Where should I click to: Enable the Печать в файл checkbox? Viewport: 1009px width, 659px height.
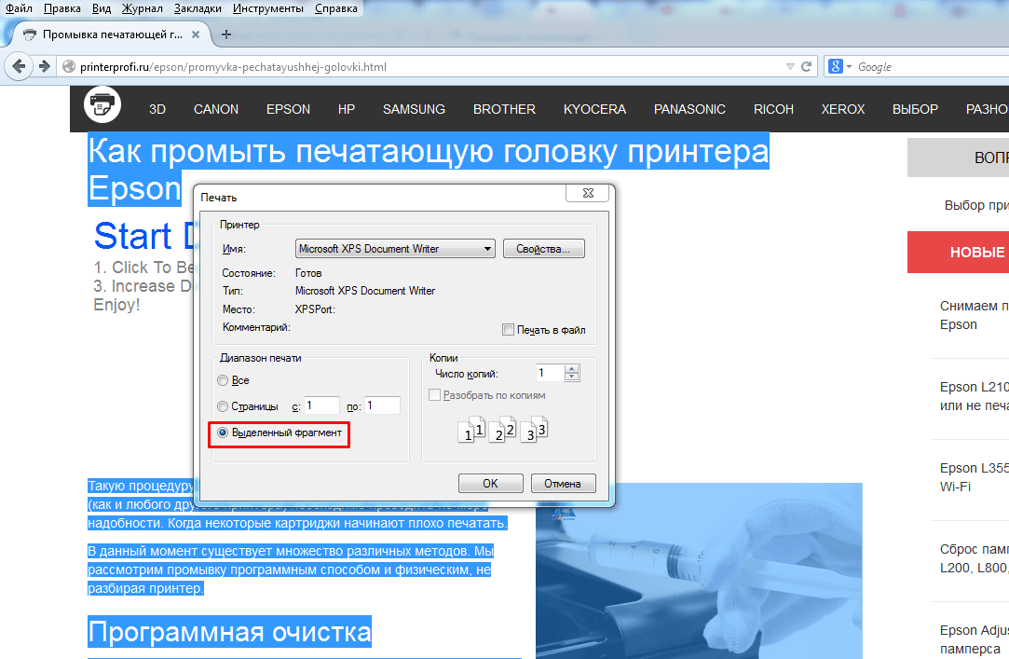(508, 330)
